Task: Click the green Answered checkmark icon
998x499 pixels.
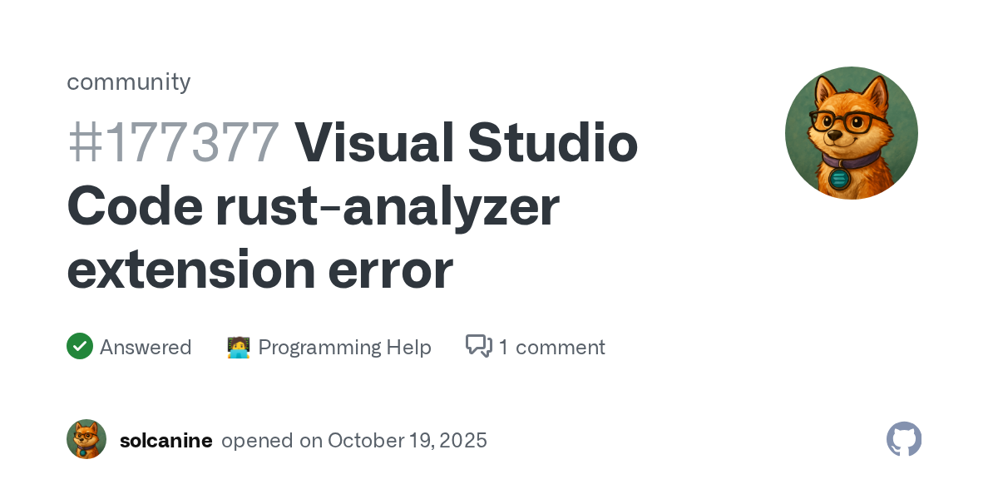Action: tap(80, 346)
